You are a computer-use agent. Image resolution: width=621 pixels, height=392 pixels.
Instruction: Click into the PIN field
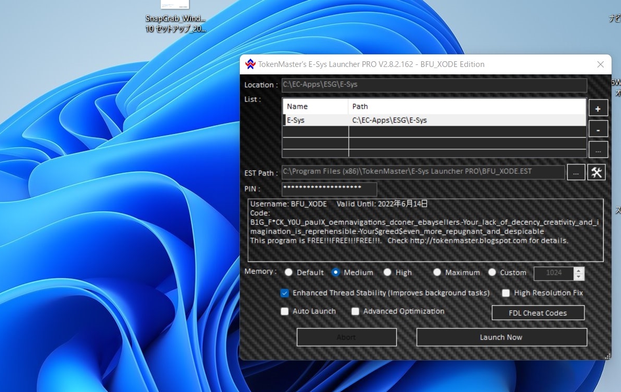329,189
